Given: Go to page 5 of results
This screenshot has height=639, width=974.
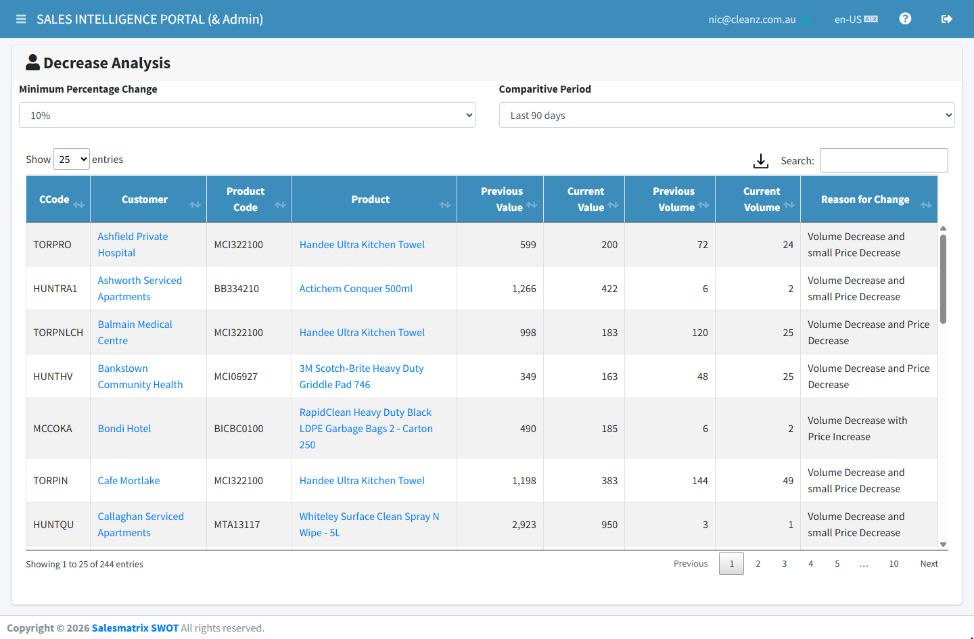Looking at the screenshot, I should (x=837, y=563).
